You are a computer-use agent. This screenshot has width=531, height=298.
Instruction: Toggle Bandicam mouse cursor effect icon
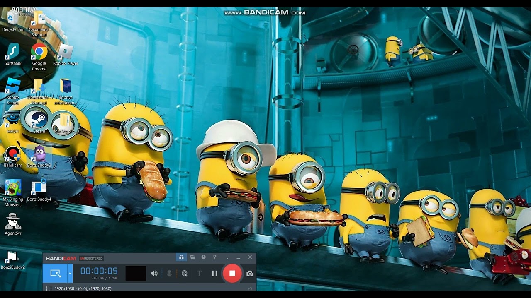[185, 274]
